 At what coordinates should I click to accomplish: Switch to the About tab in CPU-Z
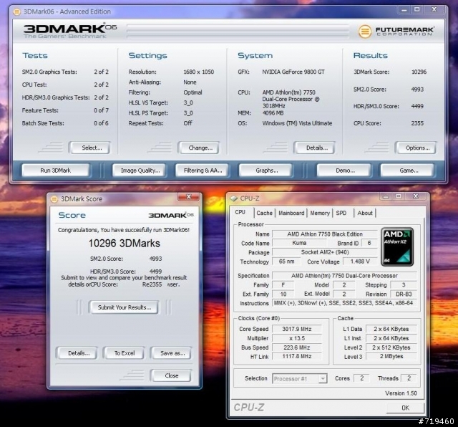point(365,214)
